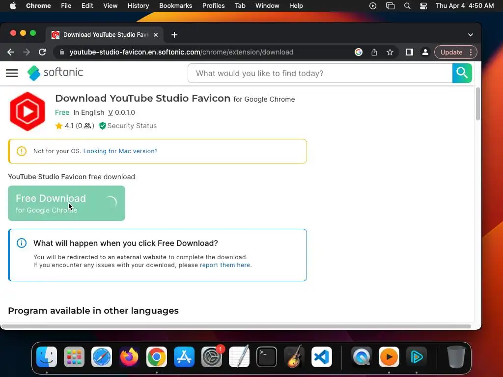503x377 pixels.
Task: Open the Edit menu
Action: (87, 6)
